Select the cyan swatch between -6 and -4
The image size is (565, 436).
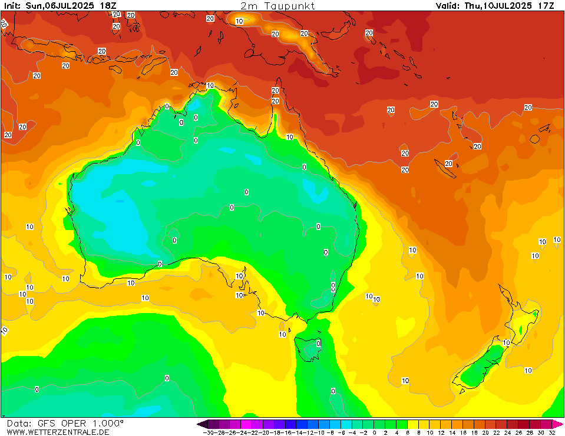[x=346, y=424]
